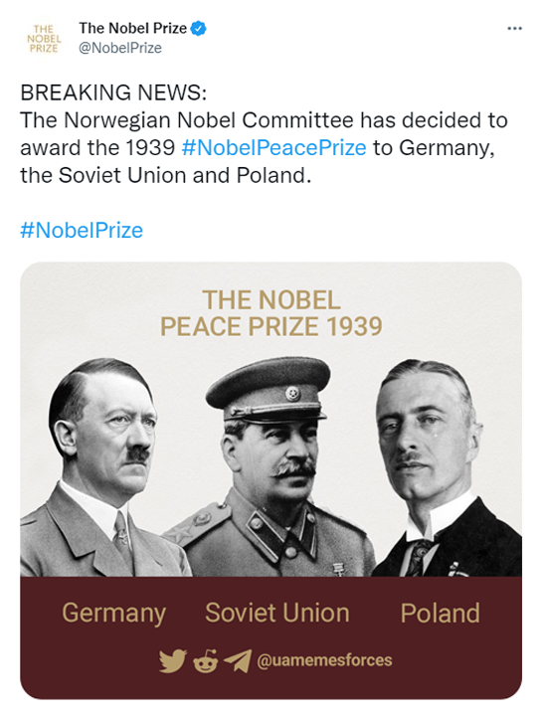Screen dimensions: 542x720
Task: Click the @uamemesforces watermark text
Action: (324, 660)
